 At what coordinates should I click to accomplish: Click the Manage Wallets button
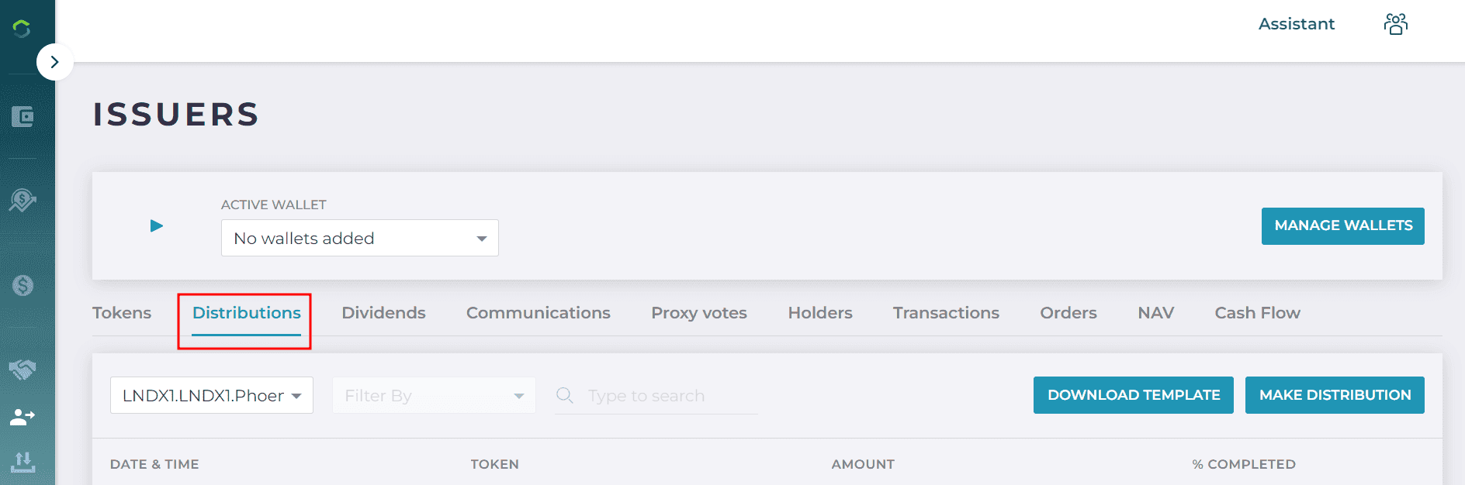tap(1342, 225)
